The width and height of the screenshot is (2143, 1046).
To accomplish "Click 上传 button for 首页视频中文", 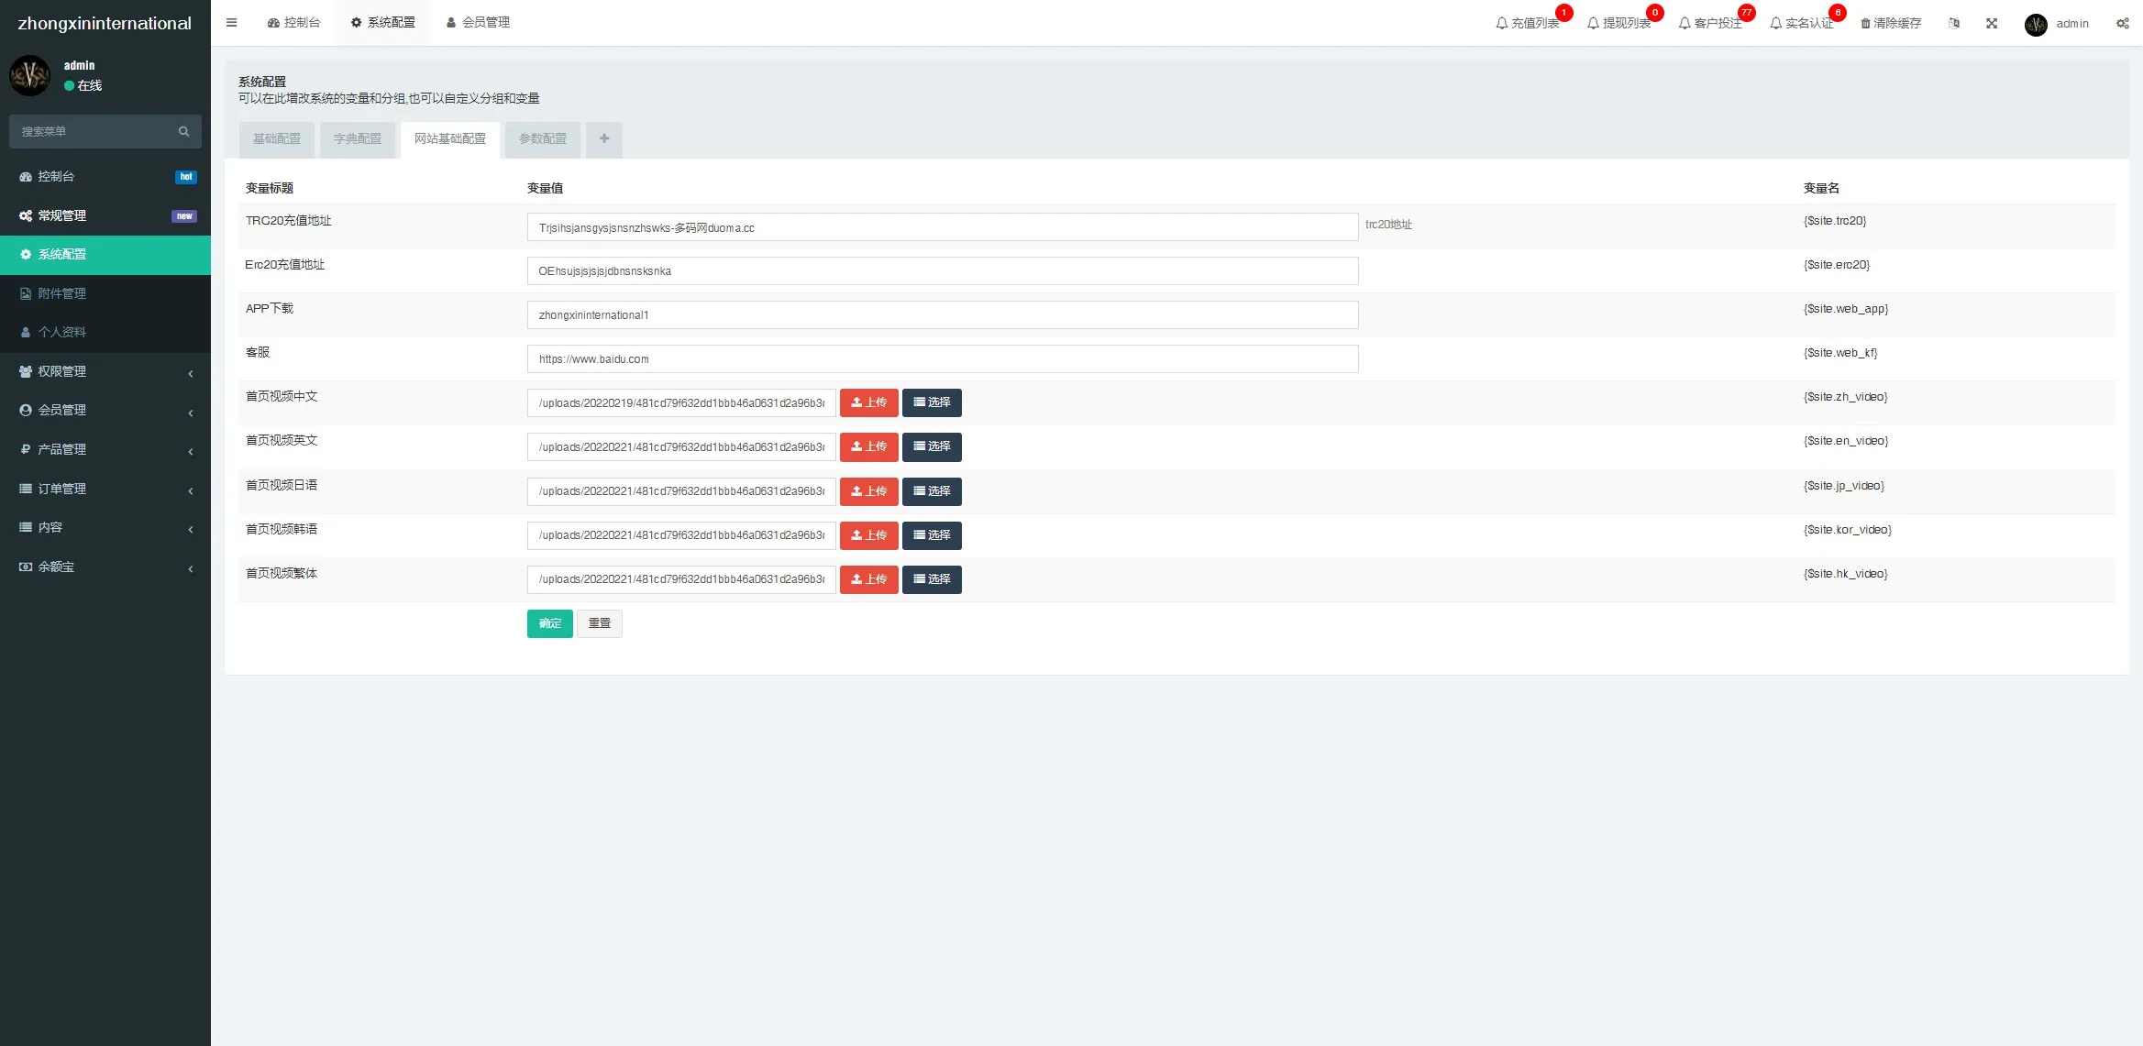I will [867, 402].
